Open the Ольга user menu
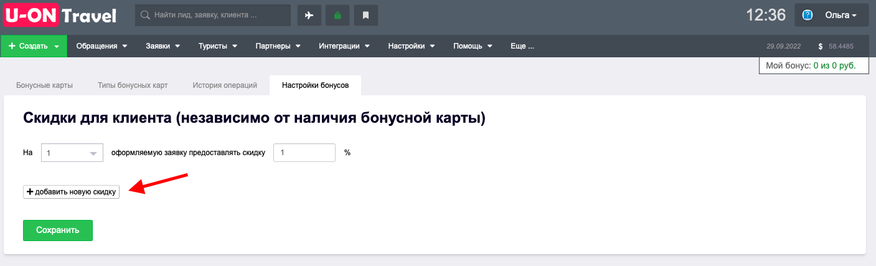Screen dimensions: 876x266 coord(831,15)
